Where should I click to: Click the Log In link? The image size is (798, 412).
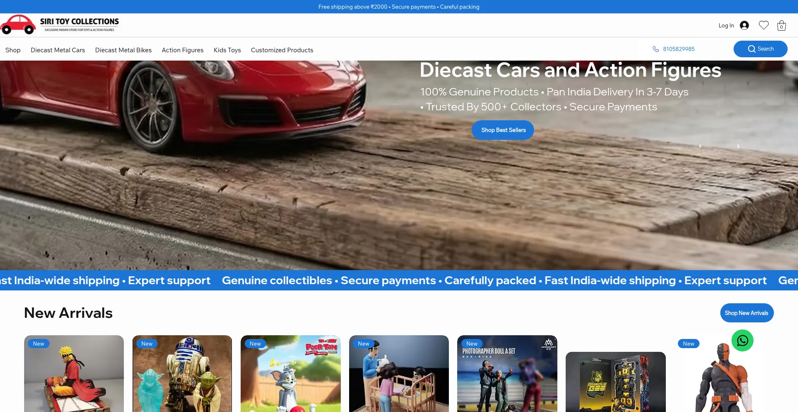[726, 25]
